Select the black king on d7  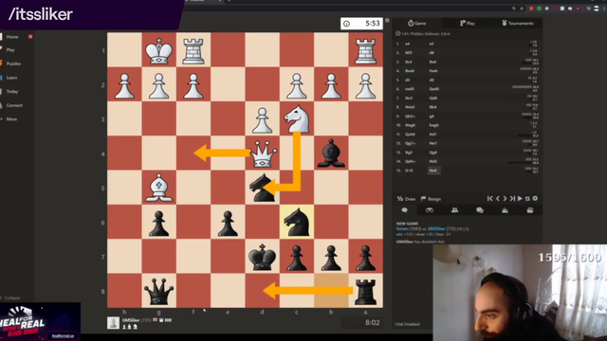[x=262, y=257]
